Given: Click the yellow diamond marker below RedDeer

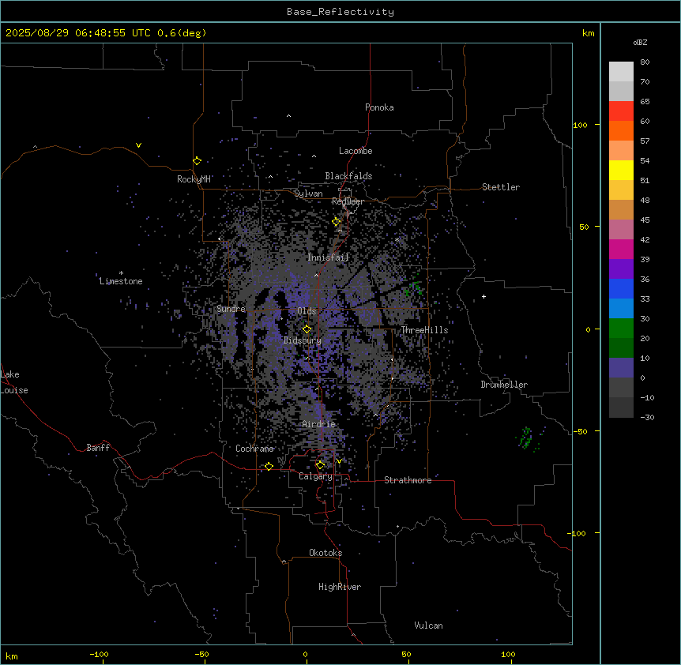Looking at the screenshot, I should click(336, 222).
